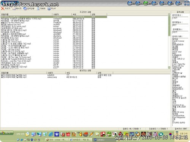Sort upload list by 상태 column

coord(99,14)
